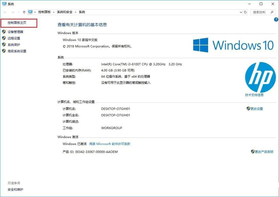This screenshot has height=197, width=279.
Task: Minimize the 系统 window
Action: (x=250, y=4)
